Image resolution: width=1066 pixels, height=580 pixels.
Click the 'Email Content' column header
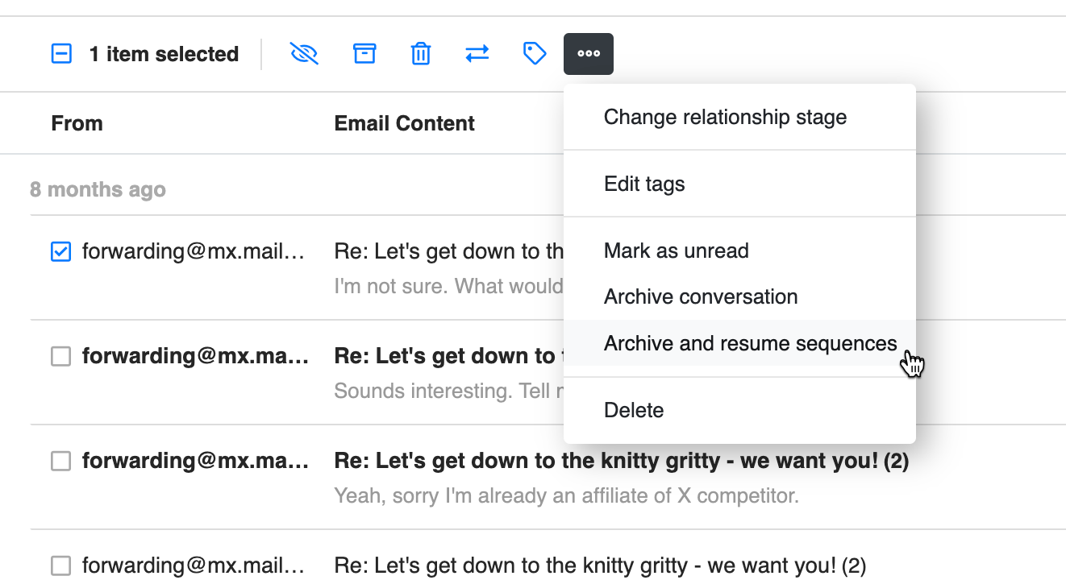coord(404,123)
